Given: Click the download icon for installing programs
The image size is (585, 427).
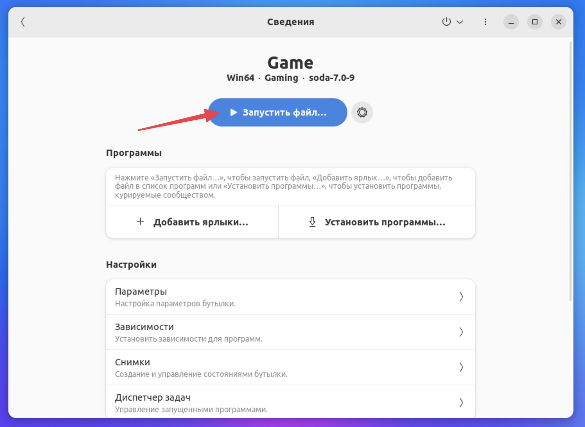Looking at the screenshot, I should pyautogui.click(x=312, y=222).
